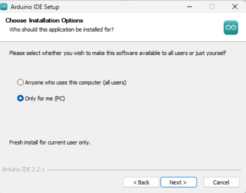Click the 'Anyone who uses this computer' label text
Image resolution: width=246 pixels, height=193 pixels.
[75, 82]
